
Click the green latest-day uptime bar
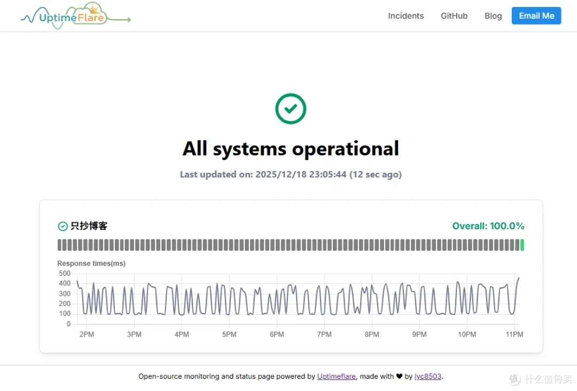522,245
